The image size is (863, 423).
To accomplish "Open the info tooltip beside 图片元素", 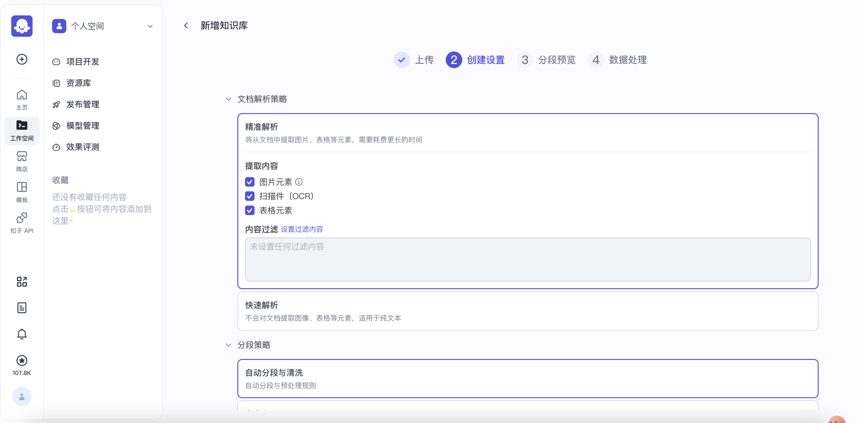I will [299, 182].
